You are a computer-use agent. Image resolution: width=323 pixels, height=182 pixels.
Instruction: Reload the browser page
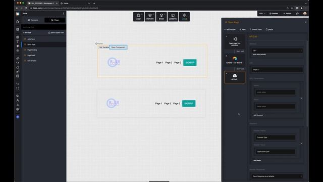tap(26, 8)
